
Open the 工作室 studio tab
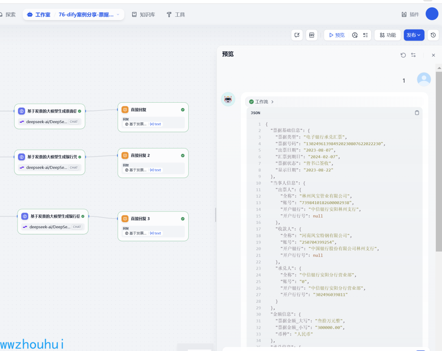click(x=39, y=15)
